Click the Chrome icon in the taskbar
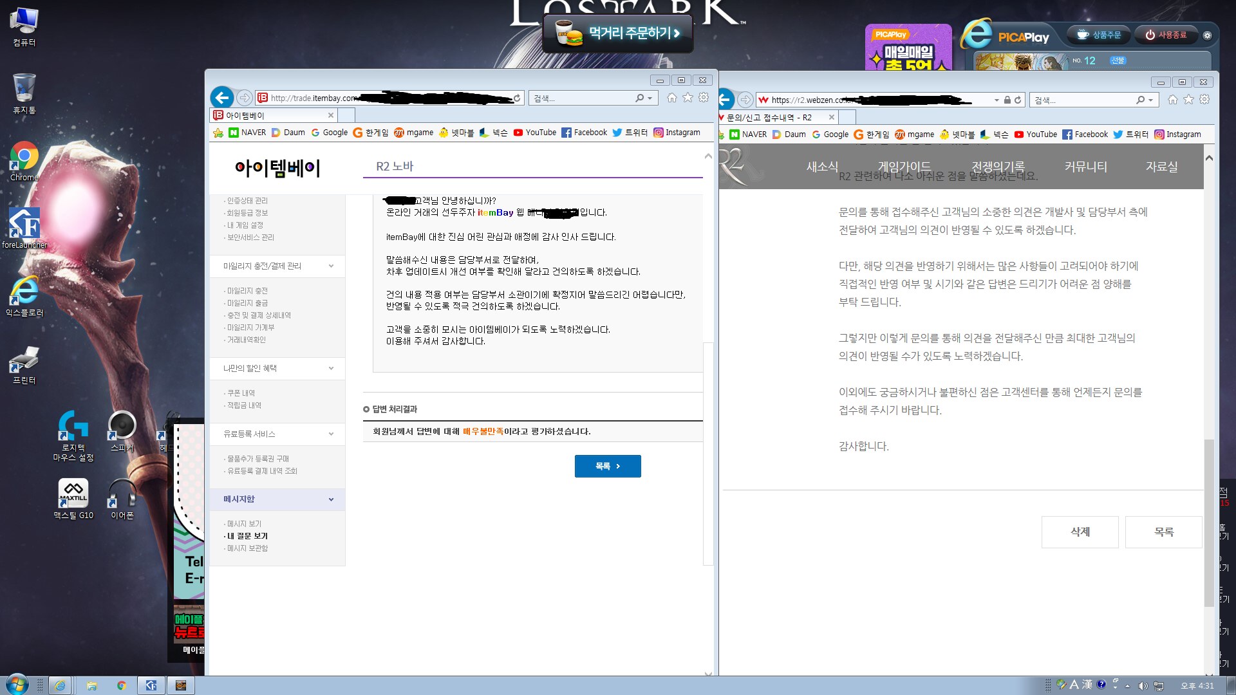 pos(121,685)
